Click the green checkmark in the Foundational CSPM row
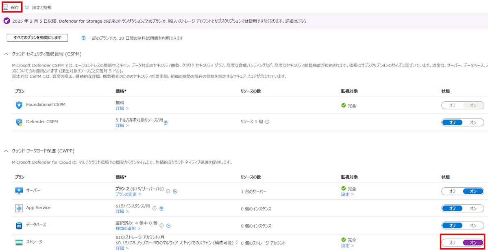The image size is (488, 251). 344,105
